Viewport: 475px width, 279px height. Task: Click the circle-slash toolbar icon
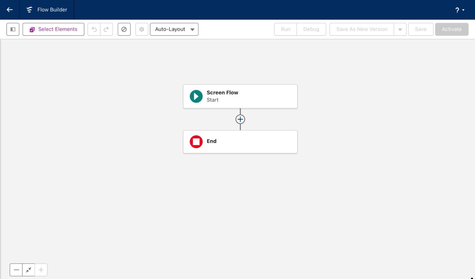coord(124,29)
